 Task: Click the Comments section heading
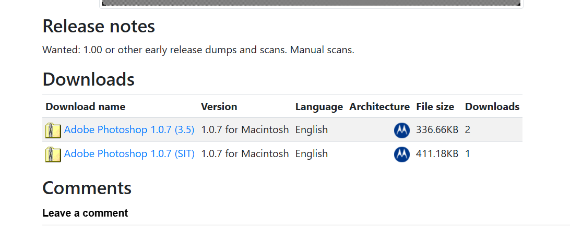(87, 188)
